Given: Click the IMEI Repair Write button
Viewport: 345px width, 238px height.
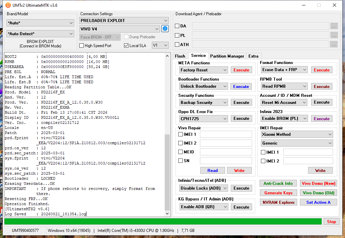Looking at the screenshot, I should (320, 171).
